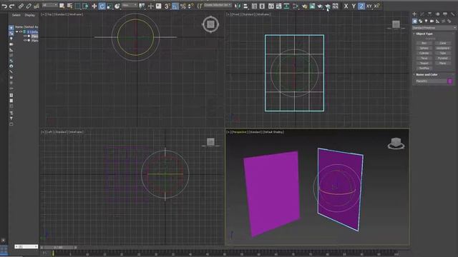Open Render Setup dialog

coord(305,6)
